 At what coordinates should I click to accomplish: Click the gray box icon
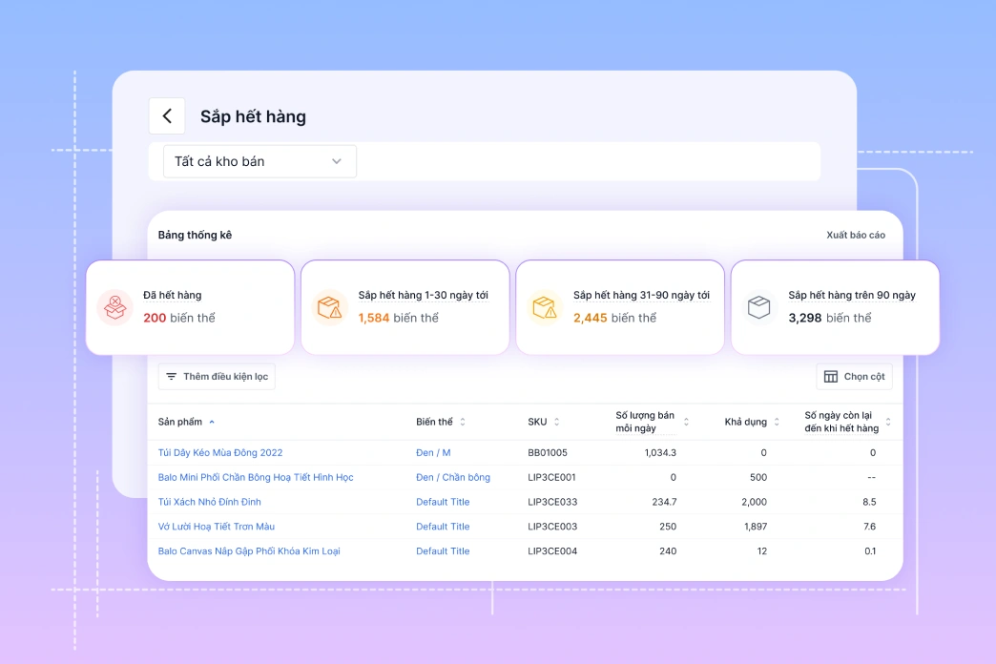(758, 307)
